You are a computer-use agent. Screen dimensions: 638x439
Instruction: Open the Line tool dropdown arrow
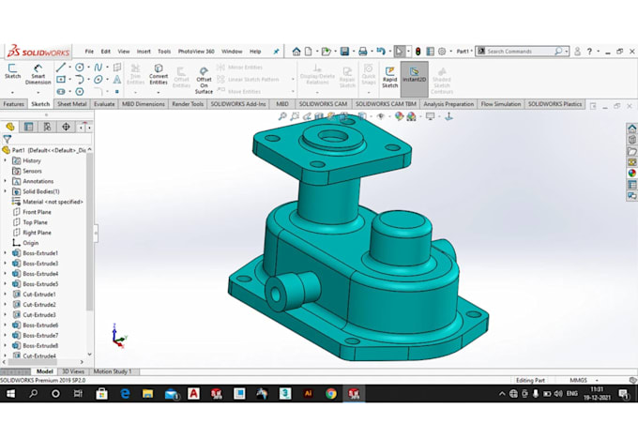69,68
